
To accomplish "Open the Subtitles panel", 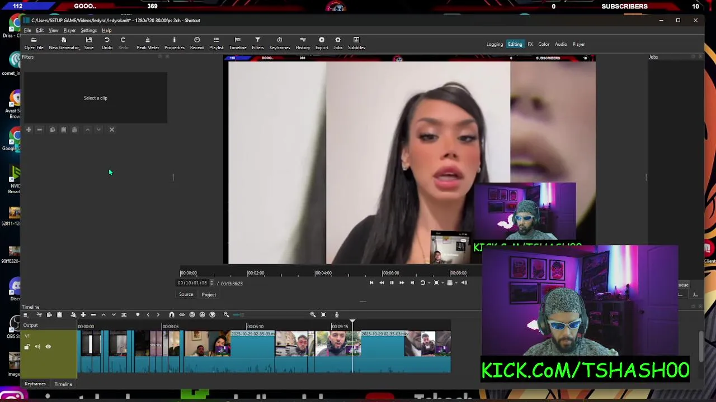I will point(356,43).
